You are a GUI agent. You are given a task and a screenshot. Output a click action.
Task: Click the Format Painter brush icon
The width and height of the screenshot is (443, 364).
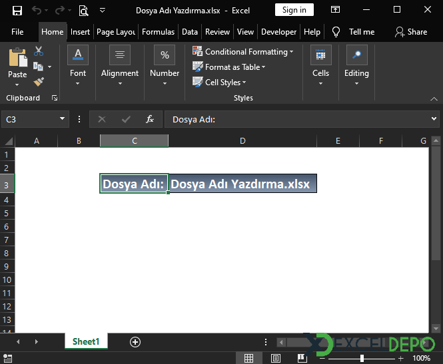click(39, 81)
